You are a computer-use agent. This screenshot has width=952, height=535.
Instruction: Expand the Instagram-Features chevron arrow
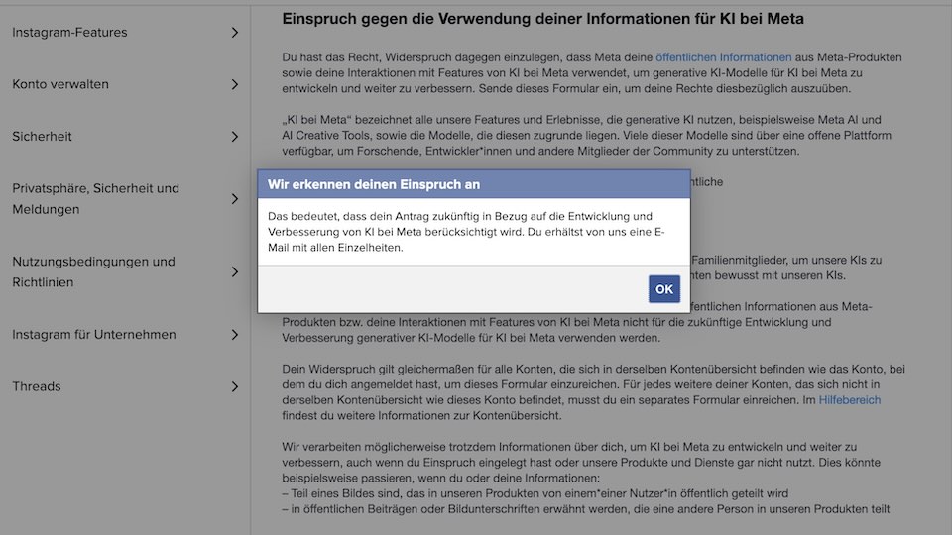click(234, 33)
